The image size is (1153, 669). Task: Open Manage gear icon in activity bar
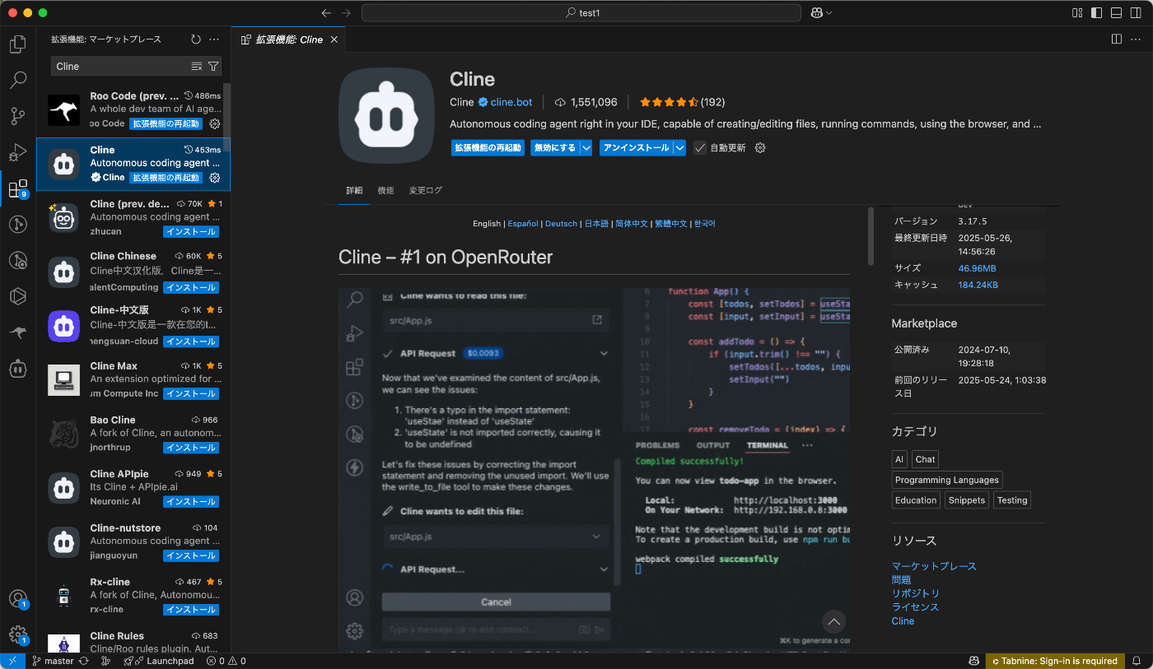coord(18,634)
